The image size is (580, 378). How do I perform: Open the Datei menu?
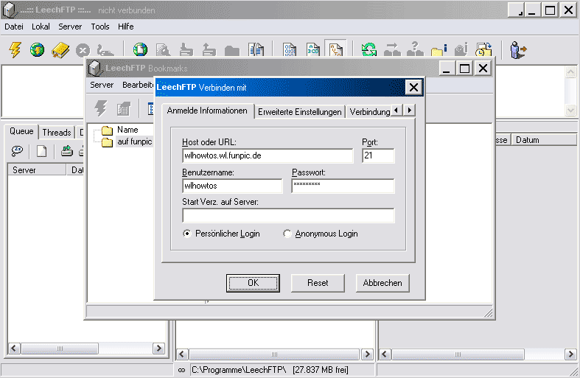14,27
